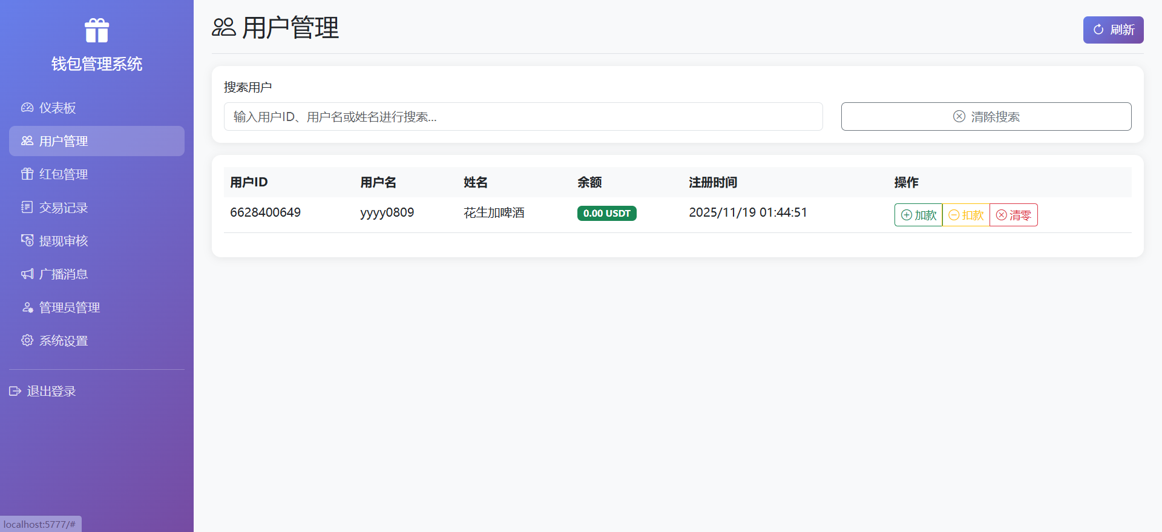Click the transaction records list icon
1162x532 pixels.
tap(27, 208)
